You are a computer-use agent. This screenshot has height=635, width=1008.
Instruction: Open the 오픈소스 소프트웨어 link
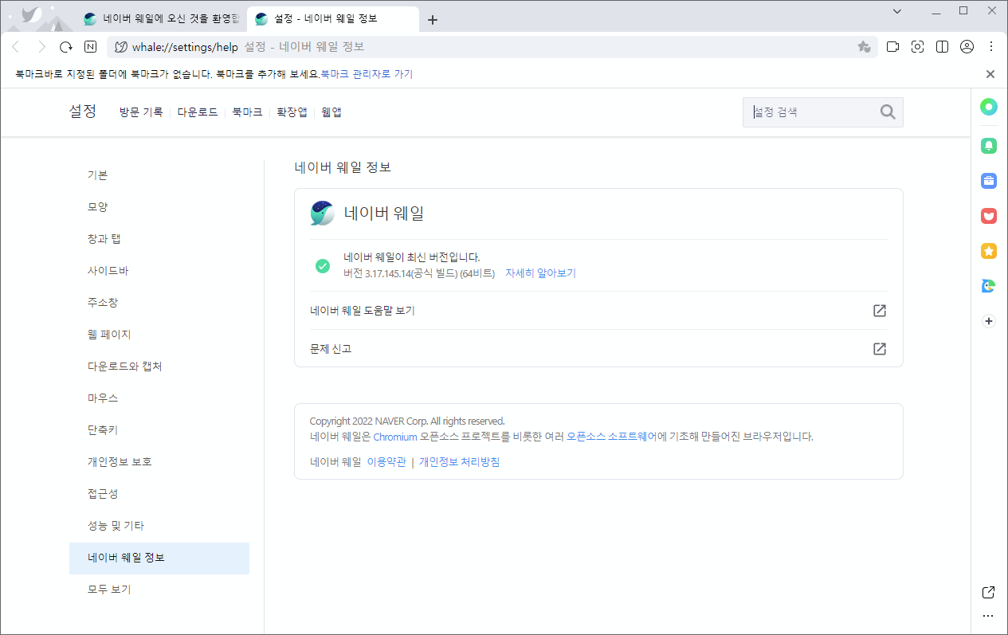pyautogui.click(x=612, y=437)
